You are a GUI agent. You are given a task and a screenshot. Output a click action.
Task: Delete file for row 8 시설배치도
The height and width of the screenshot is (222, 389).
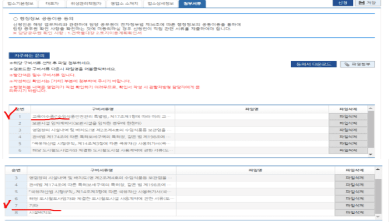(x=355, y=213)
